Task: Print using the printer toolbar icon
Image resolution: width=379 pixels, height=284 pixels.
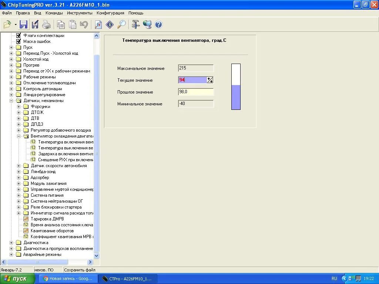Action: click(46, 24)
